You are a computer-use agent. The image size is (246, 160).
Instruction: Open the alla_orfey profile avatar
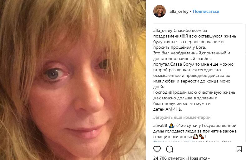(x=160, y=11)
